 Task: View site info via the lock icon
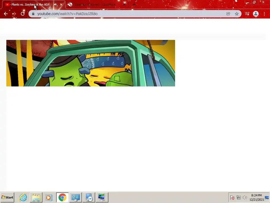(33, 14)
